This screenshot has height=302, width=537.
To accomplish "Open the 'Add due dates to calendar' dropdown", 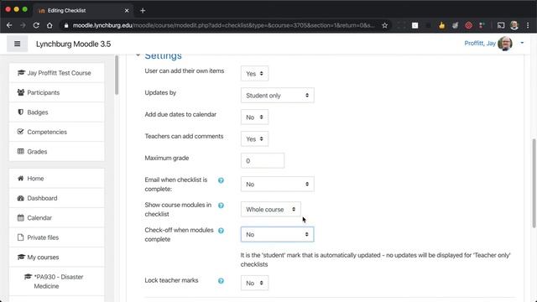I will click(254, 117).
